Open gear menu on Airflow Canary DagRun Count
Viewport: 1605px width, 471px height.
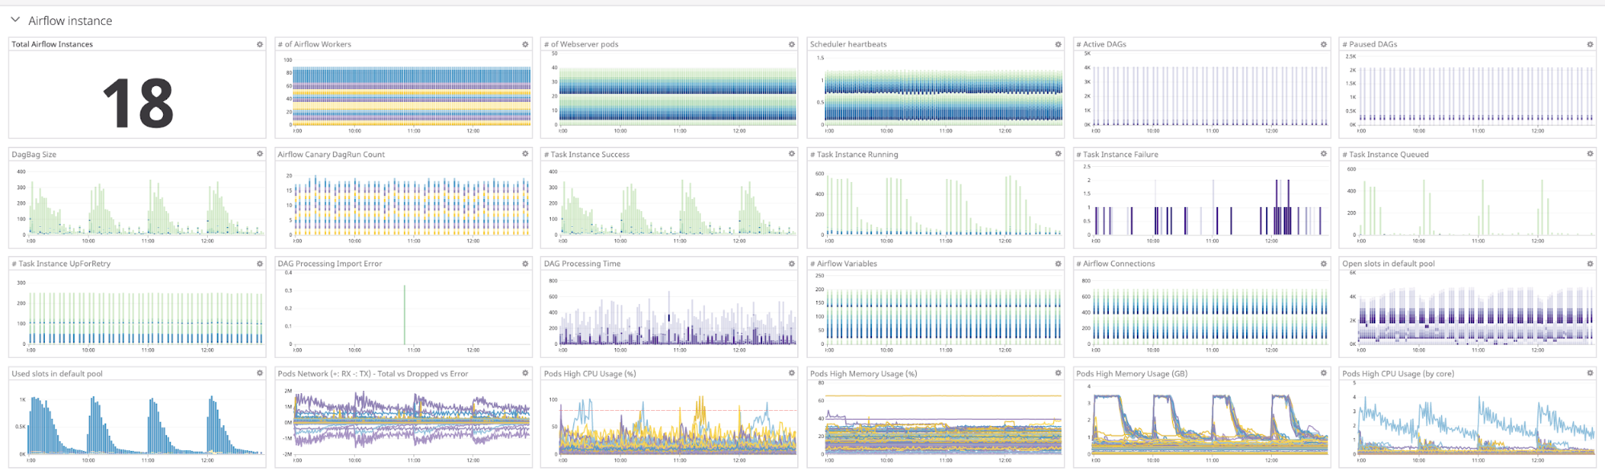525,154
